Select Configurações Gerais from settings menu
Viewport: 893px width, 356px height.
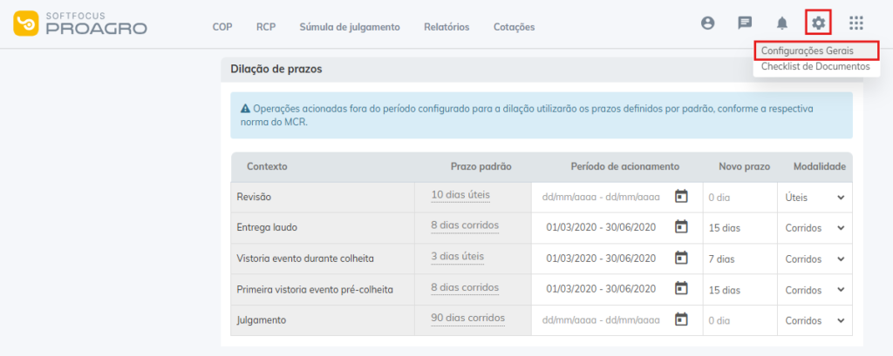(x=807, y=50)
